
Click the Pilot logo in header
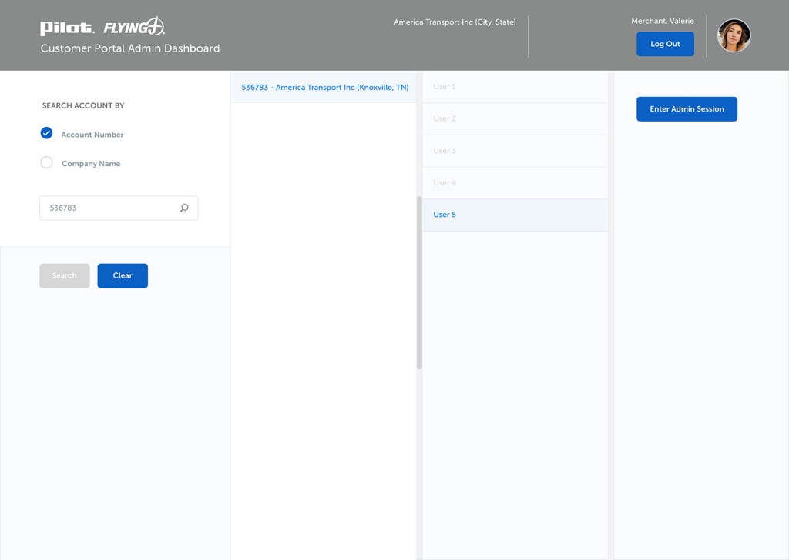pyautogui.click(x=67, y=28)
